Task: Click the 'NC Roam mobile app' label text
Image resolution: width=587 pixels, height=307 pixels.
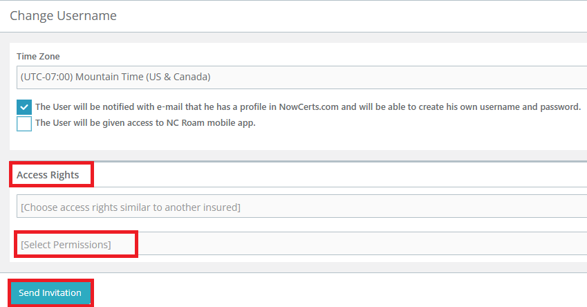Action: [145, 123]
